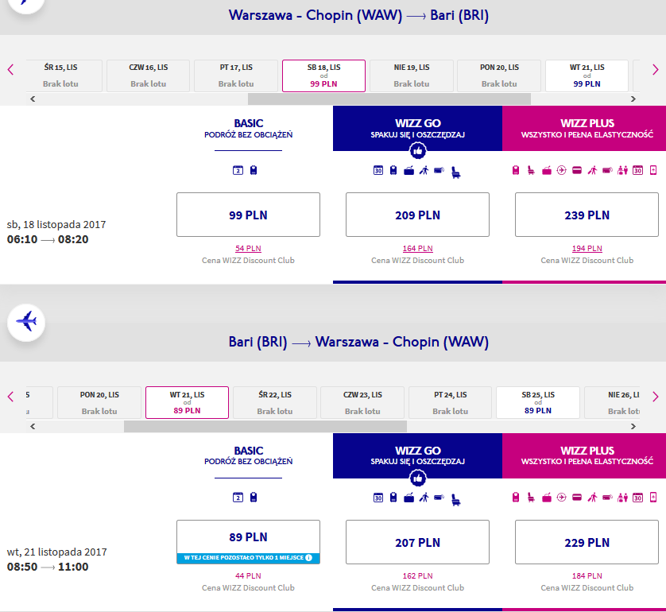Screen dimensions: 666x612
Task: Show later outbound dates with the pink right chevron
Action: 656,70
